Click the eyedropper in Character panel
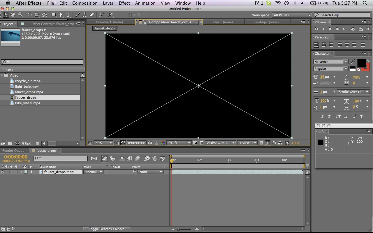Viewport: 373px width, 233px height. tap(353, 62)
